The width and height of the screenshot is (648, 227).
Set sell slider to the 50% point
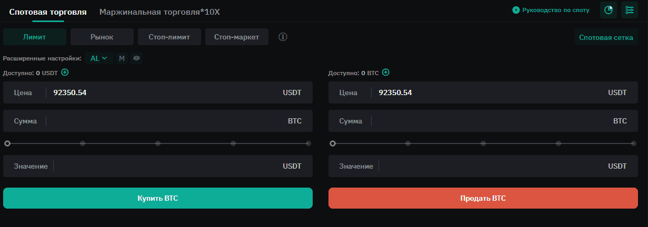pyautogui.click(x=483, y=143)
